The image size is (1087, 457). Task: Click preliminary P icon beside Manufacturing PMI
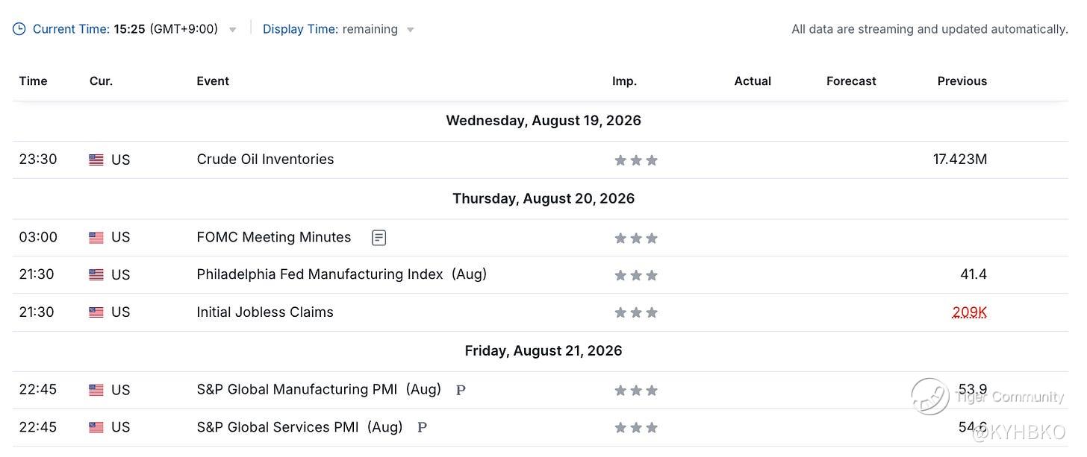tap(461, 390)
